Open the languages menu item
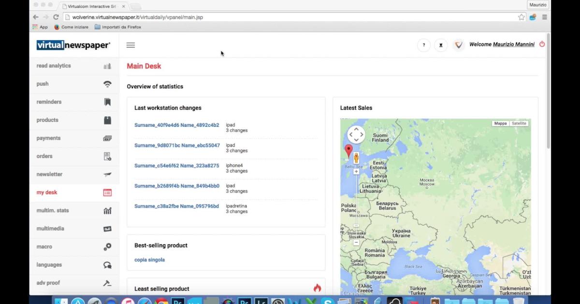Image resolution: width=580 pixels, height=304 pixels. pyautogui.click(x=49, y=265)
